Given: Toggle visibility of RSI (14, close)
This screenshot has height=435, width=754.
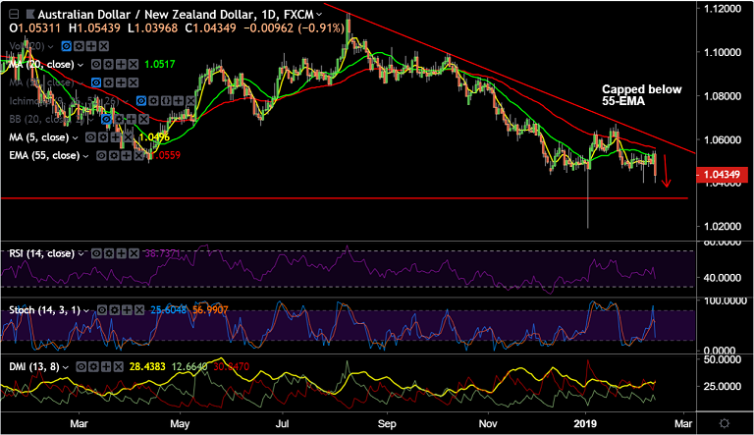Looking at the screenshot, I should pos(96,253).
